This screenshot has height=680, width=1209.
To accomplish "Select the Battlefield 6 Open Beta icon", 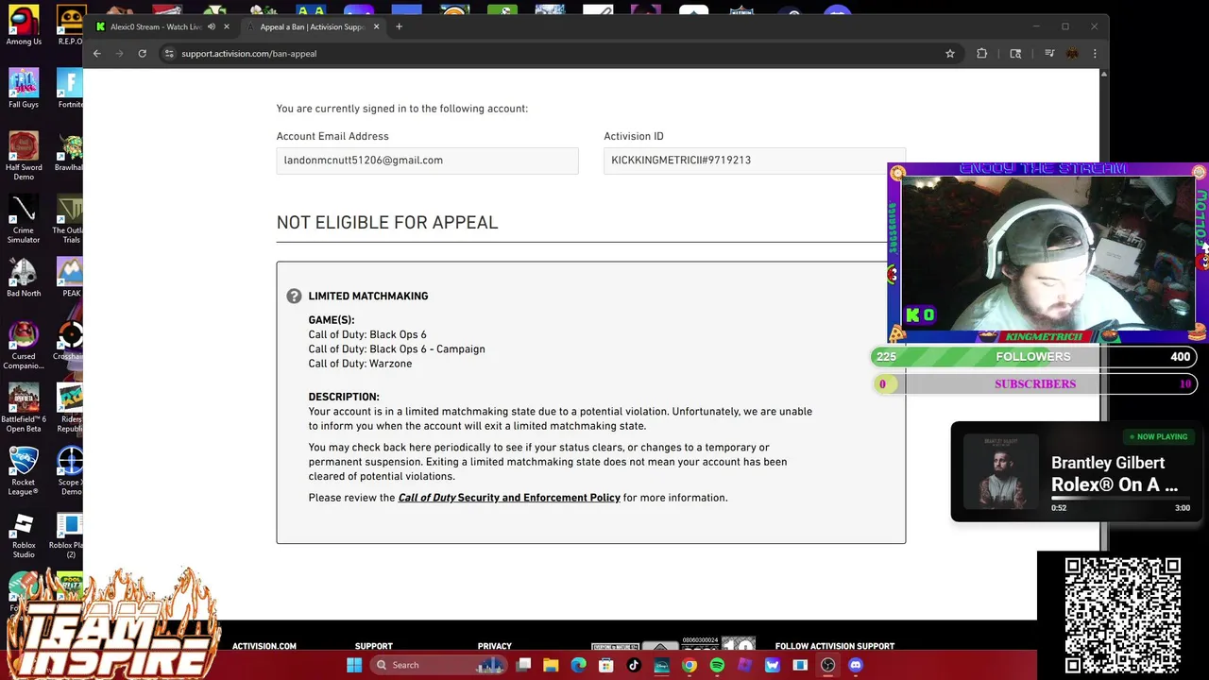I will [24, 408].
